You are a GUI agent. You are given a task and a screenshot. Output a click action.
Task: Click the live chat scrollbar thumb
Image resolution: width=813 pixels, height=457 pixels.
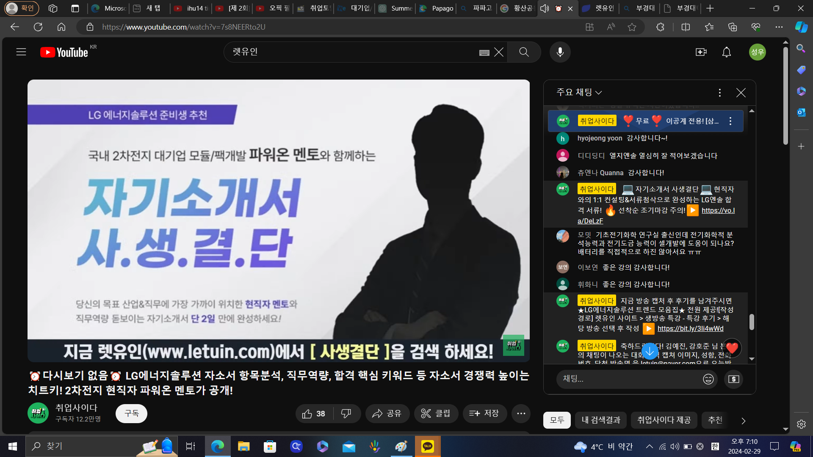tap(752, 322)
